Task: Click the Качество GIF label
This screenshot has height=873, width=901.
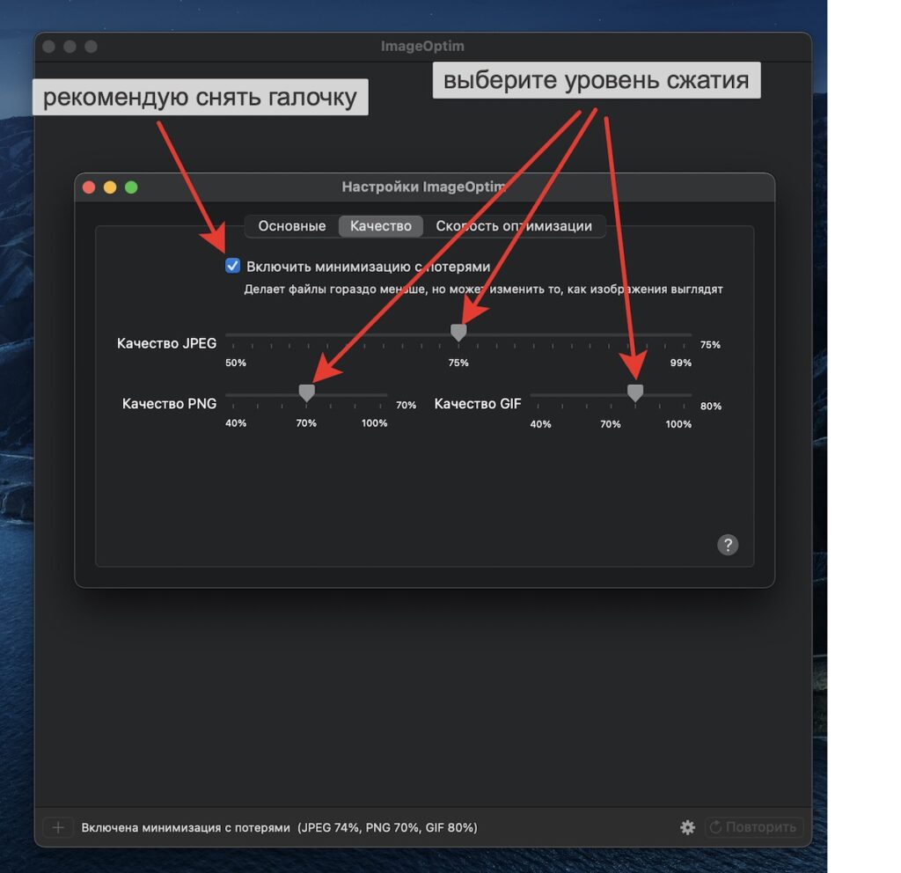Action: (x=478, y=403)
